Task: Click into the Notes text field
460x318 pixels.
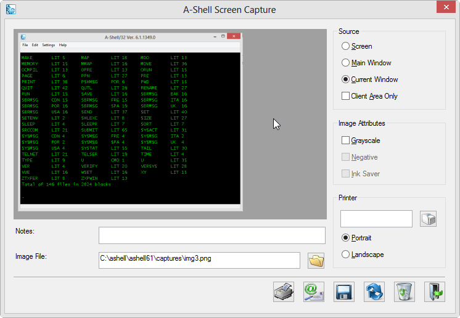Action: tap(212, 235)
